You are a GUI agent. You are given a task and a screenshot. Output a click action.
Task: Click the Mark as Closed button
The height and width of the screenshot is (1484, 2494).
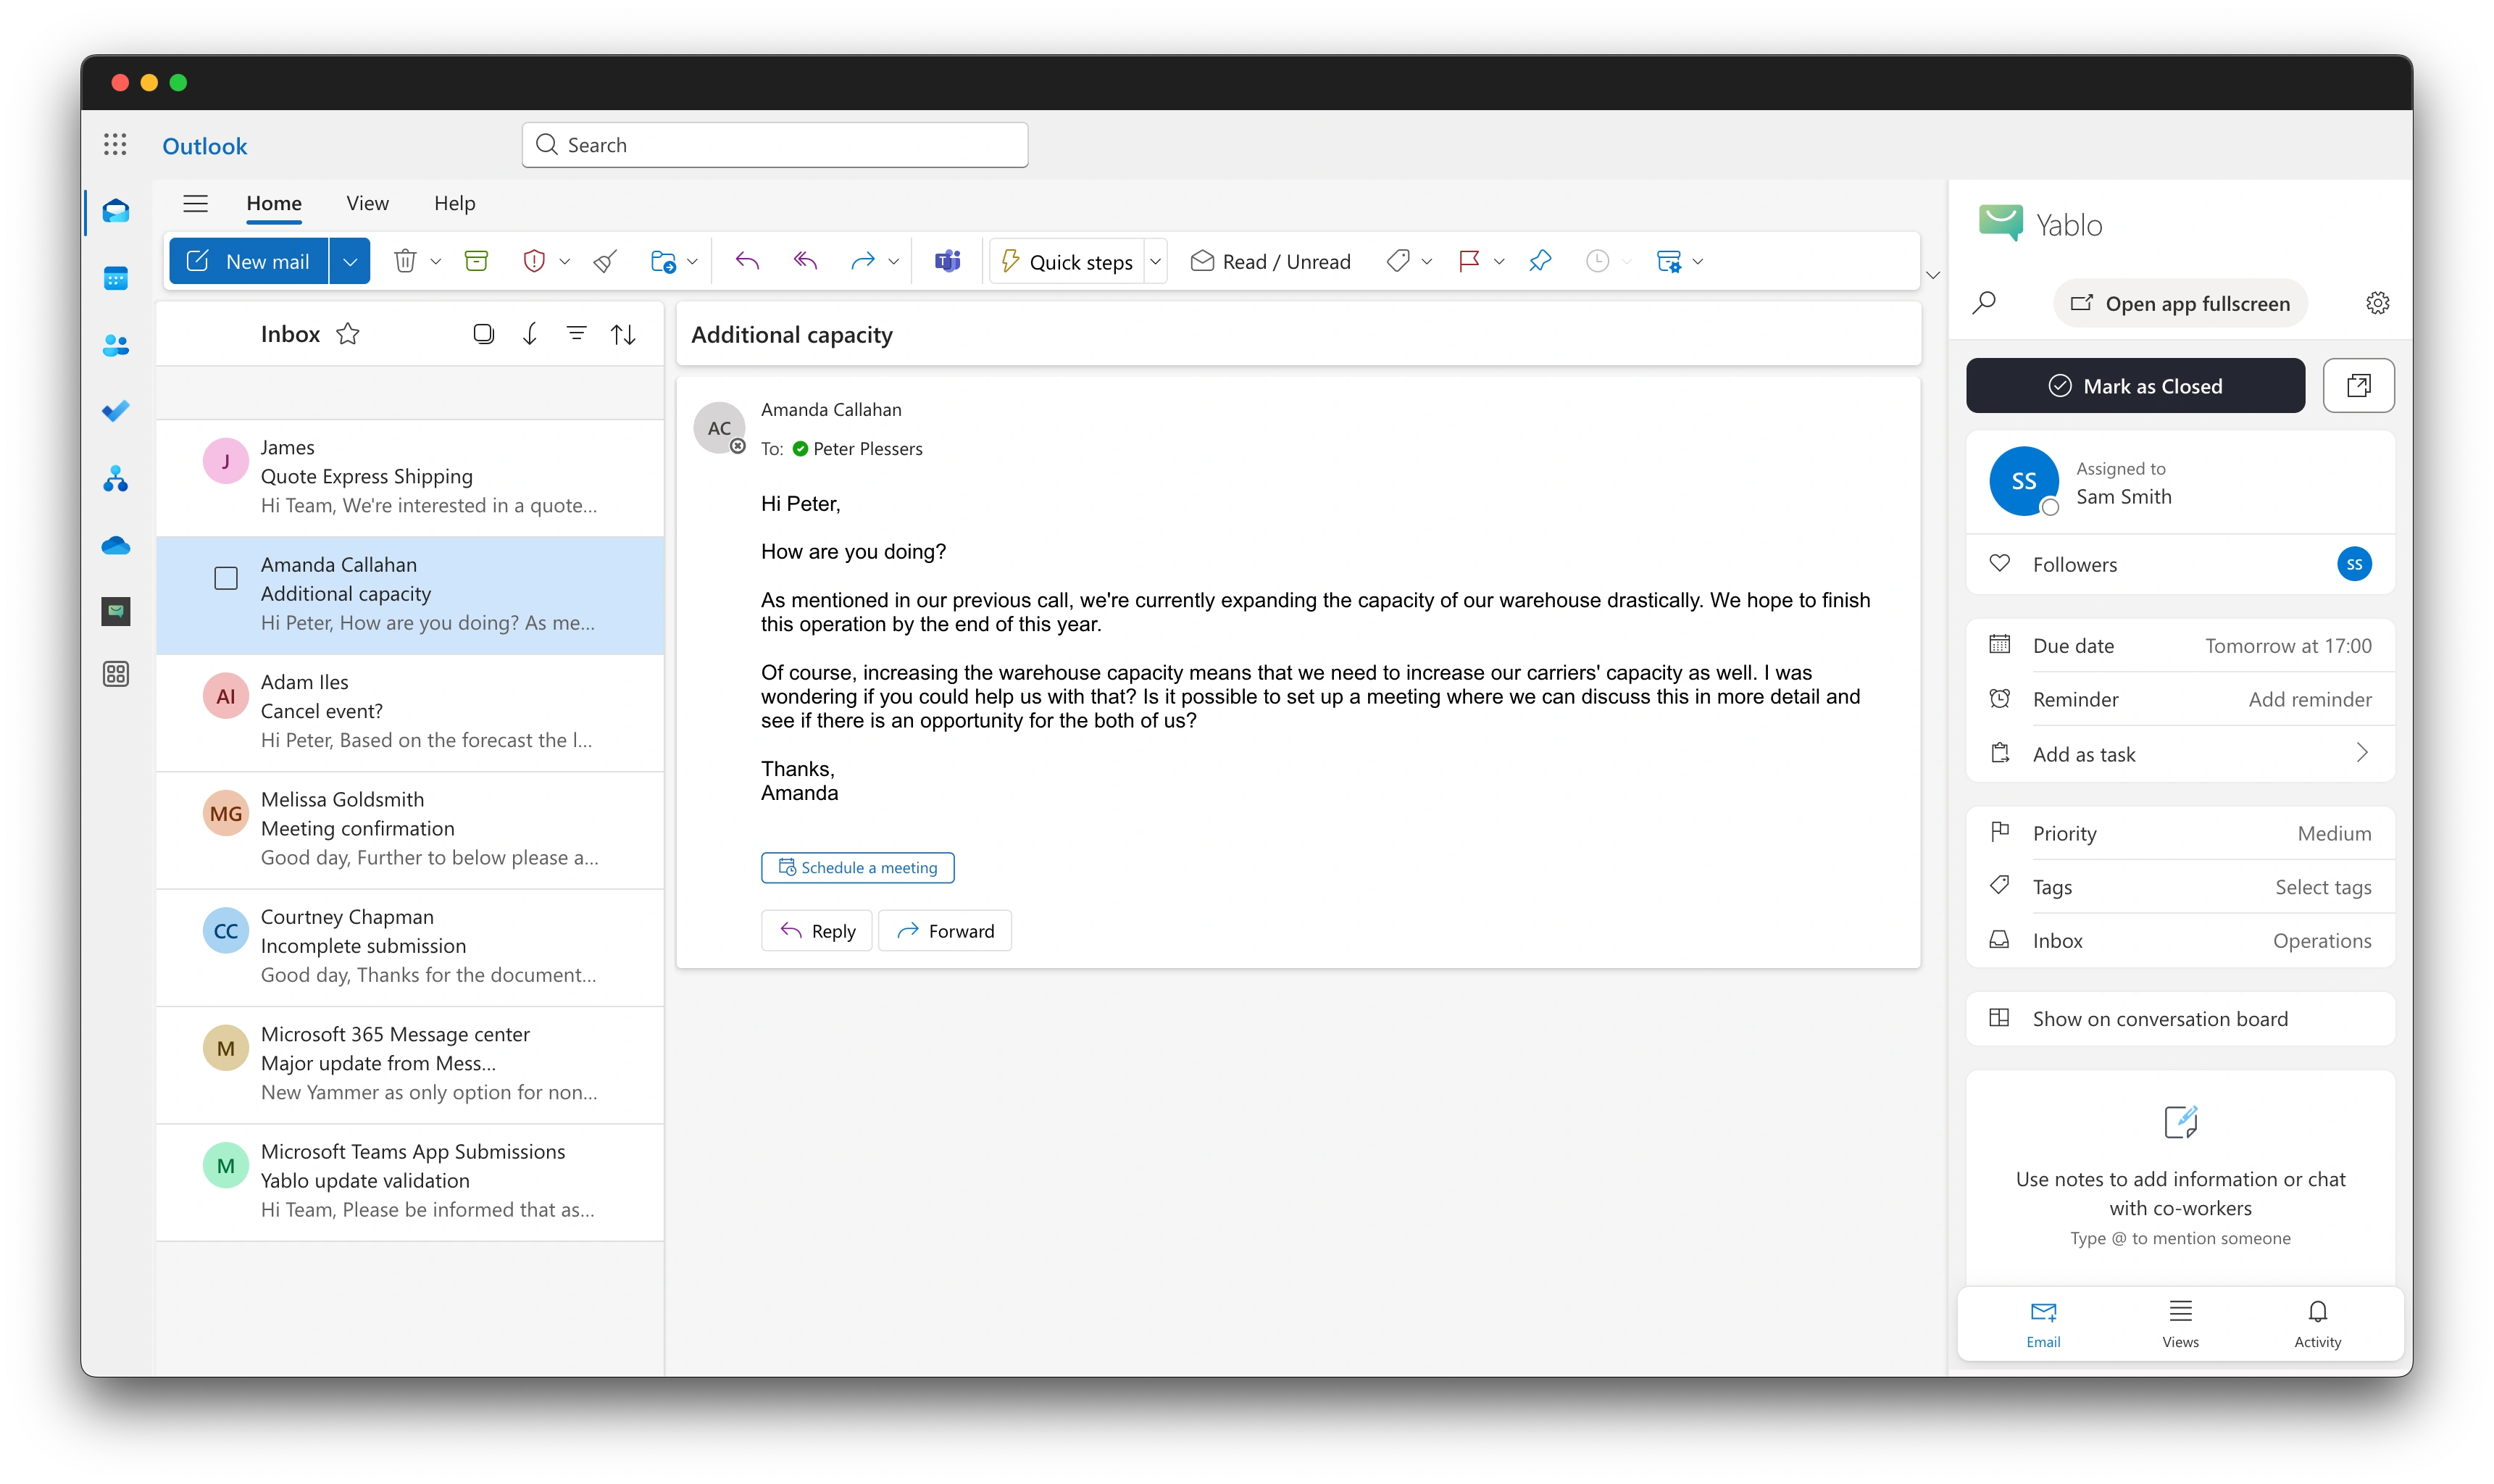click(x=2135, y=386)
